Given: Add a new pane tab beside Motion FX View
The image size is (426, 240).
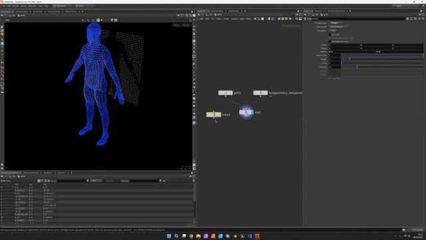Looking at the screenshot, I should 83,12.
